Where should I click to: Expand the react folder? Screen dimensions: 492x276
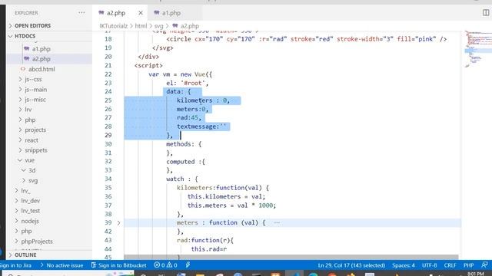pos(32,140)
